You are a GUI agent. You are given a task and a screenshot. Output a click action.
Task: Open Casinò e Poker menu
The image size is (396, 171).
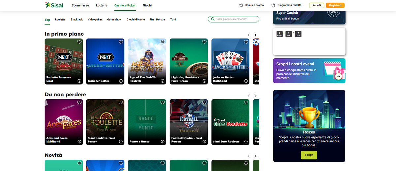point(125,5)
